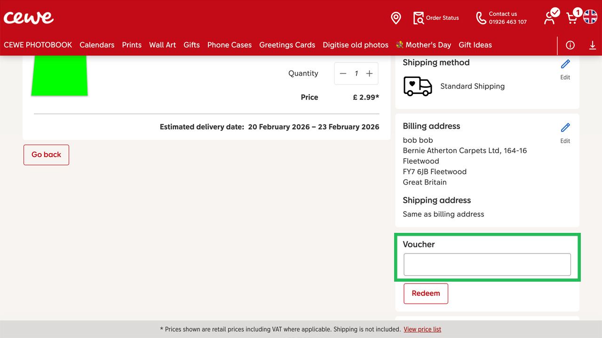
Task: Edit the Billing address with the pencil icon
Action: pos(564,127)
